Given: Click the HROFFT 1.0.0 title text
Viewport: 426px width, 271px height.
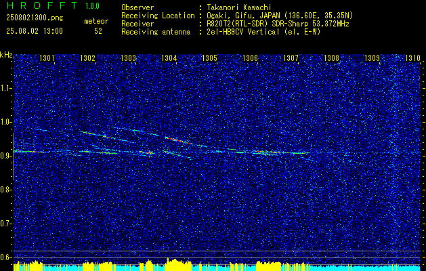Looking at the screenshot, I should pyautogui.click(x=54, y=5).
